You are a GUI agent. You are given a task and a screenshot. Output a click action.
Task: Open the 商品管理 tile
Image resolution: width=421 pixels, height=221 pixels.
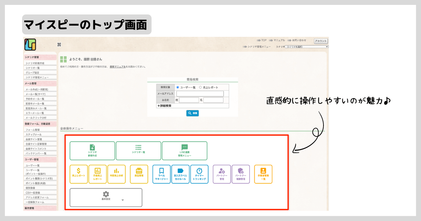[x=139, y=174]
